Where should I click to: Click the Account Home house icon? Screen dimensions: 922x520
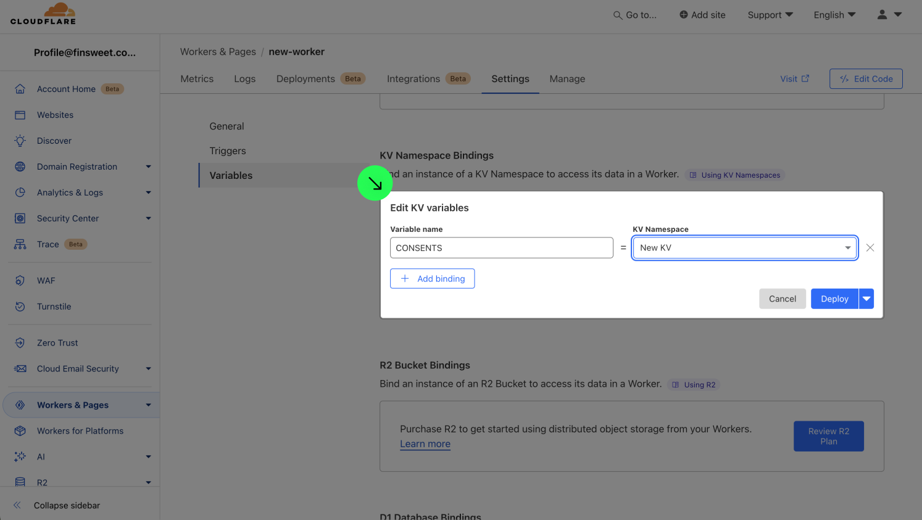coord(20,89)
